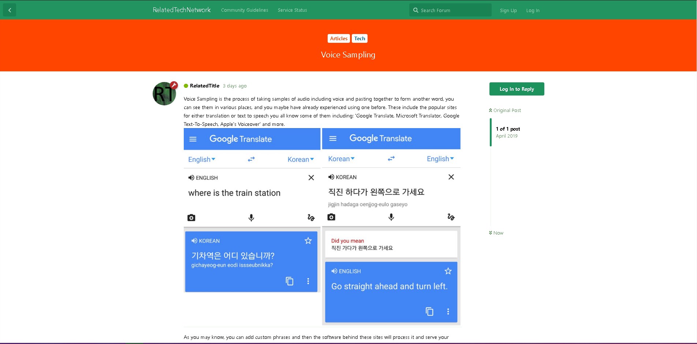
Task: Open more options on Korean translation card
Action: (308, 281)
